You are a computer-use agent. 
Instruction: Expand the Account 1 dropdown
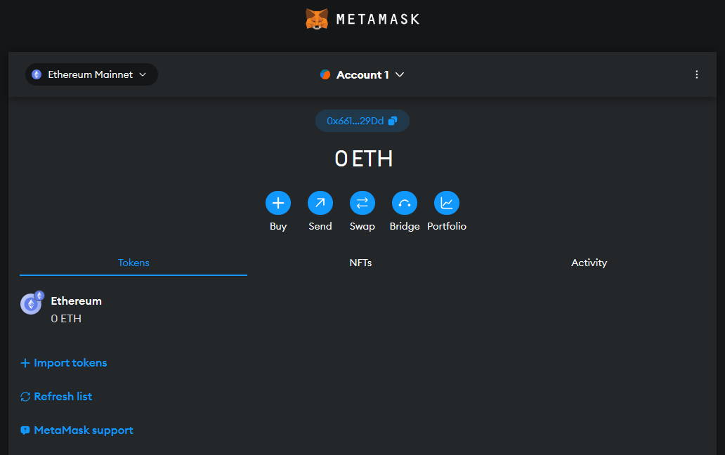coord(361,74)
